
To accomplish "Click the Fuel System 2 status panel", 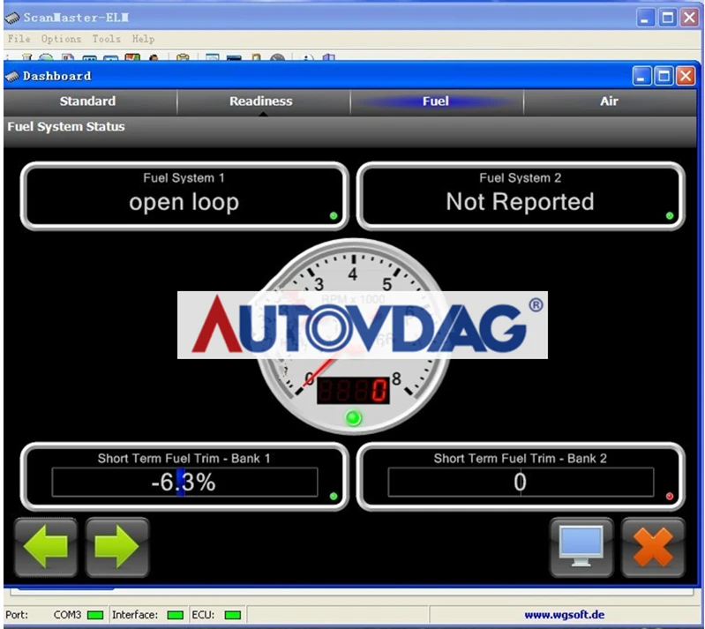I will pyautogui.click(x=521, y=196).
